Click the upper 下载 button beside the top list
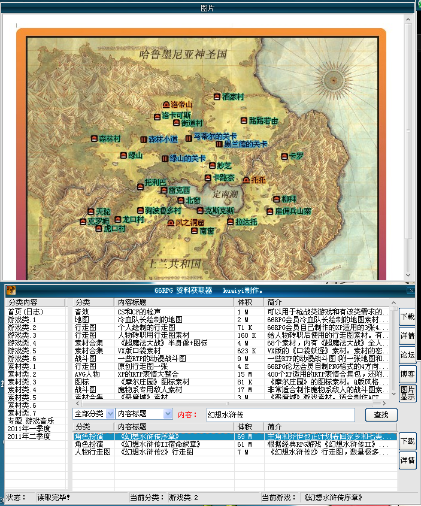This screenshot has height=506, width=421. coord(407,317)
